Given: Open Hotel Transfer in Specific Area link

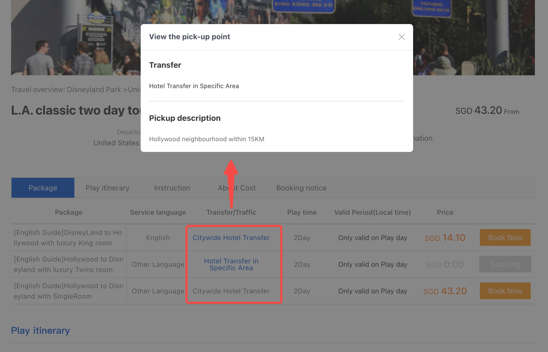Looking at the screenshot, I should click(x=231, y=264).
